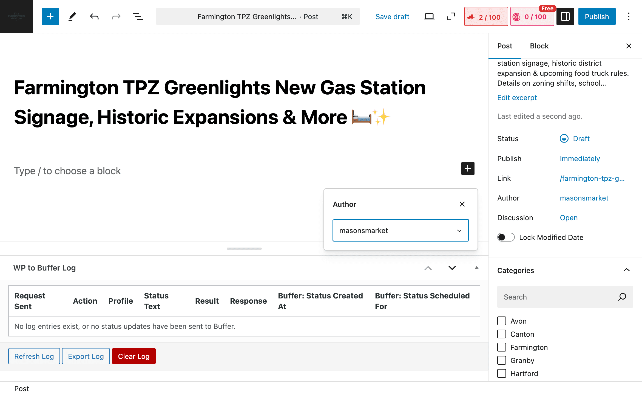Click the 'Request Sent' column header

tap(30, 301)
